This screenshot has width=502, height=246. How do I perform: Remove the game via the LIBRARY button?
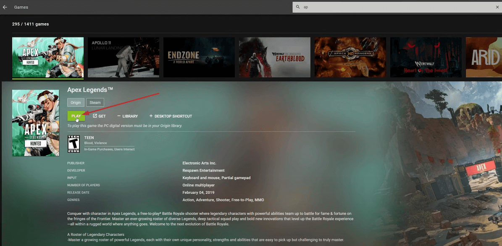pos(127,116)
